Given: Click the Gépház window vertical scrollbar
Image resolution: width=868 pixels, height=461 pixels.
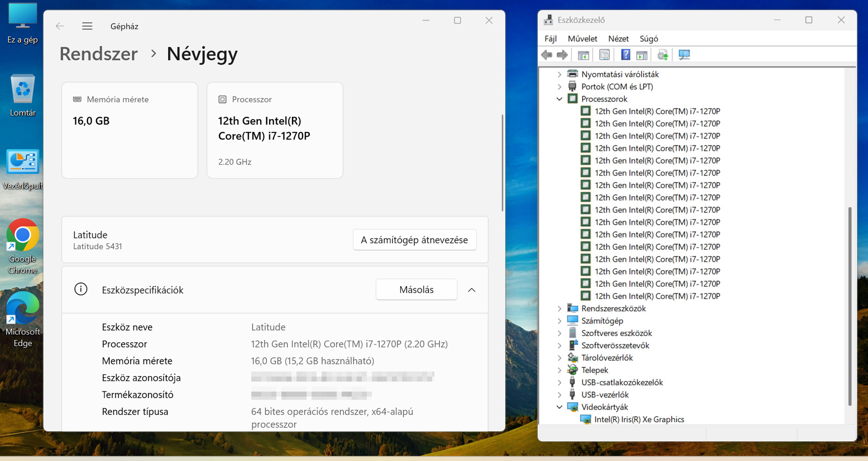Looking at the screenshot, I should [x=502, y=163].
